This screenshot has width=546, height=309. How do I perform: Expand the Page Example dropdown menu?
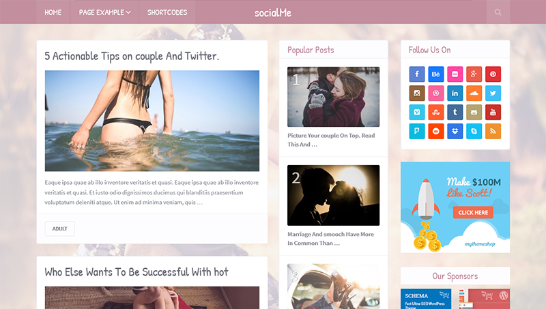click(x=104, y=12)
